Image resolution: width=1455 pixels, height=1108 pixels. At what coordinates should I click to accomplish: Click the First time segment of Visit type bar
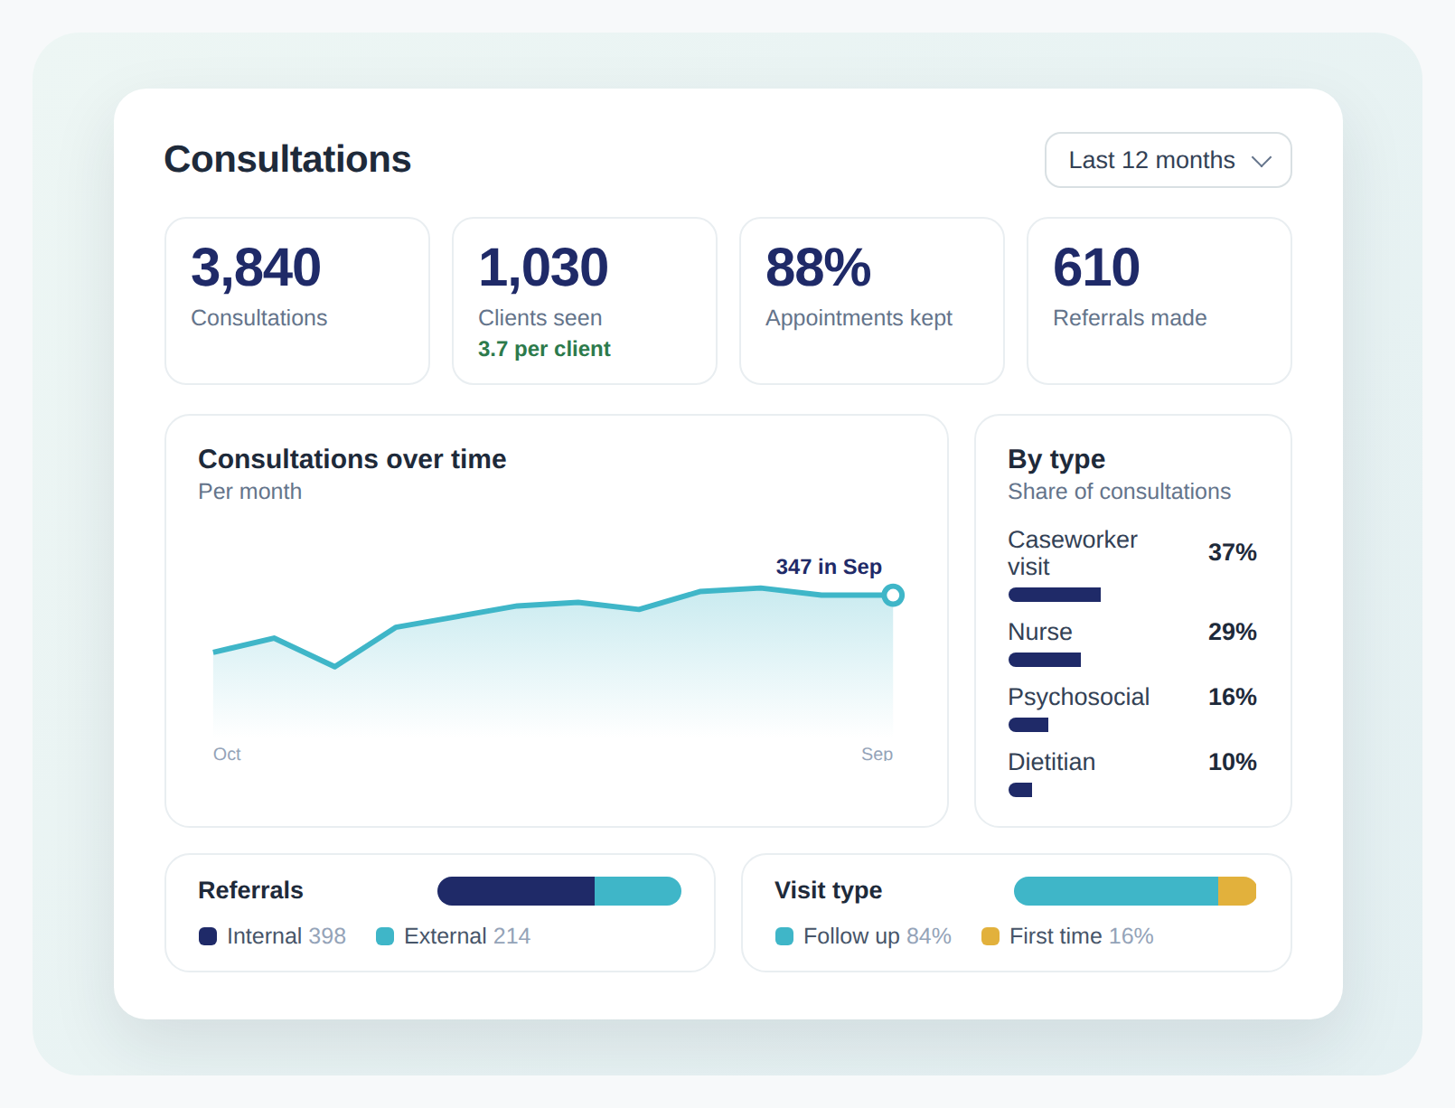pyautogui.click(x=1237, y=891)
